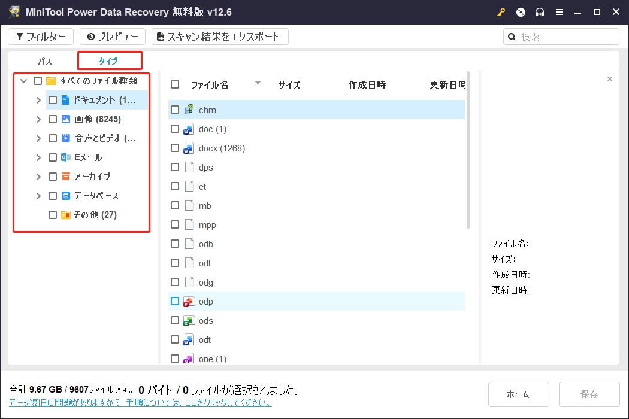
Task: Click the license key icon in title bar
Action: (501, 12)
